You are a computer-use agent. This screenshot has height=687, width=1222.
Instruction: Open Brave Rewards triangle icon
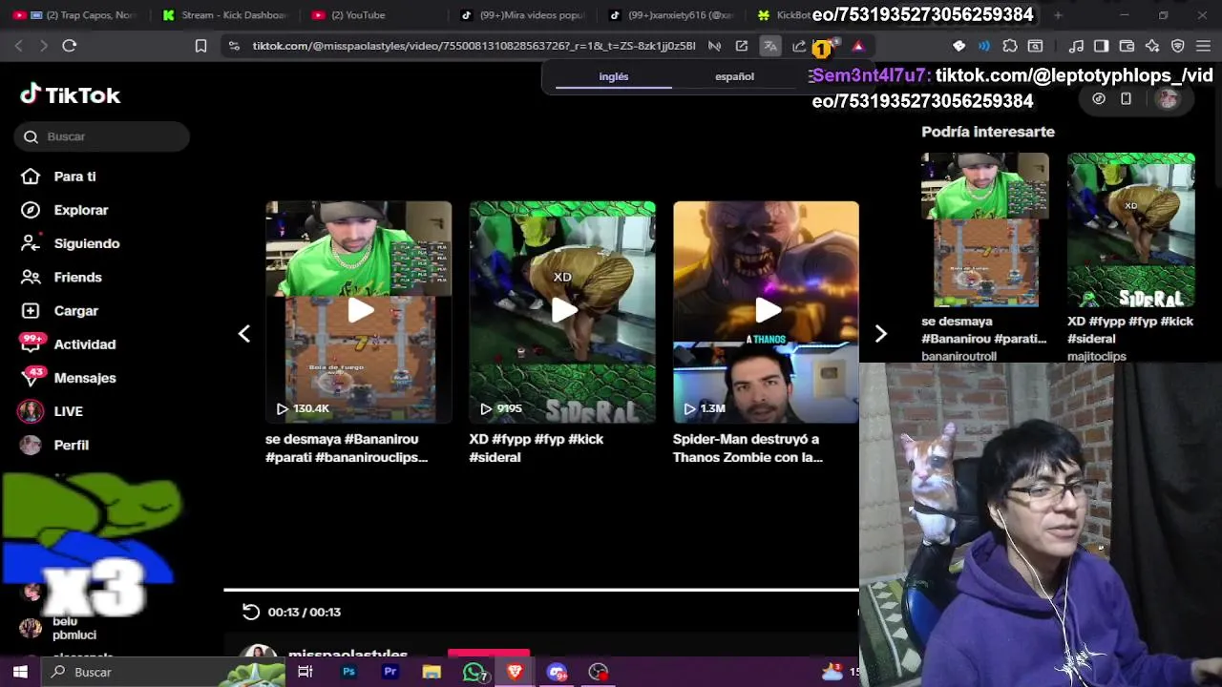tap(858, 46)
